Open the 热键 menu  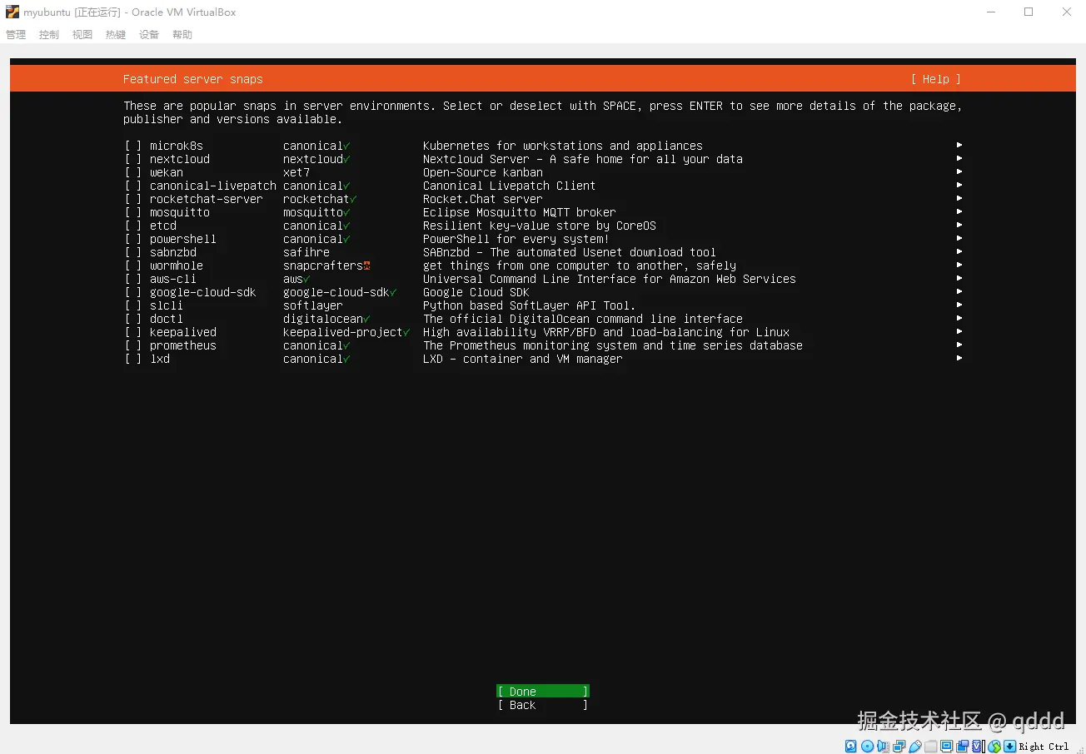pos(116,35)
